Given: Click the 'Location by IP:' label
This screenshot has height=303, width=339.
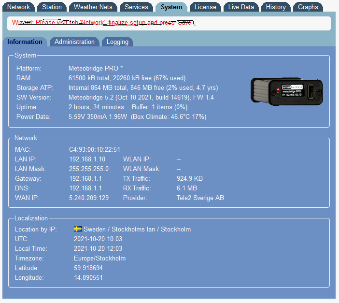Looking at the screenshot, I should [x=36, y=229].
